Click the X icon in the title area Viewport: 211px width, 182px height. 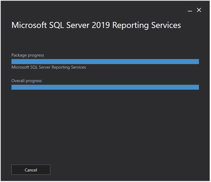[x=199, y=10]
